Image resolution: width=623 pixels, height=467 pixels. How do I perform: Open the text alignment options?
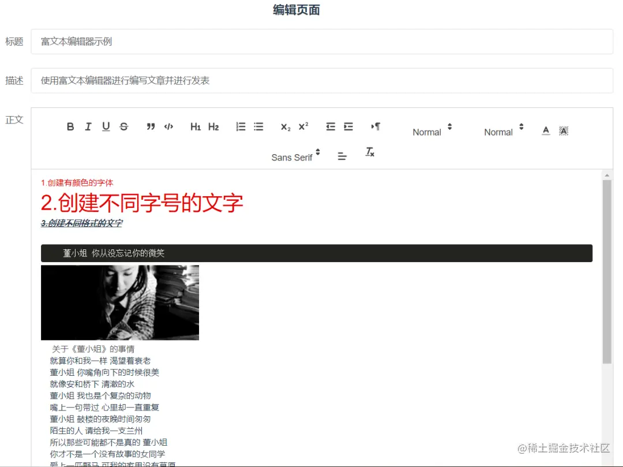[x=342, y=156]
